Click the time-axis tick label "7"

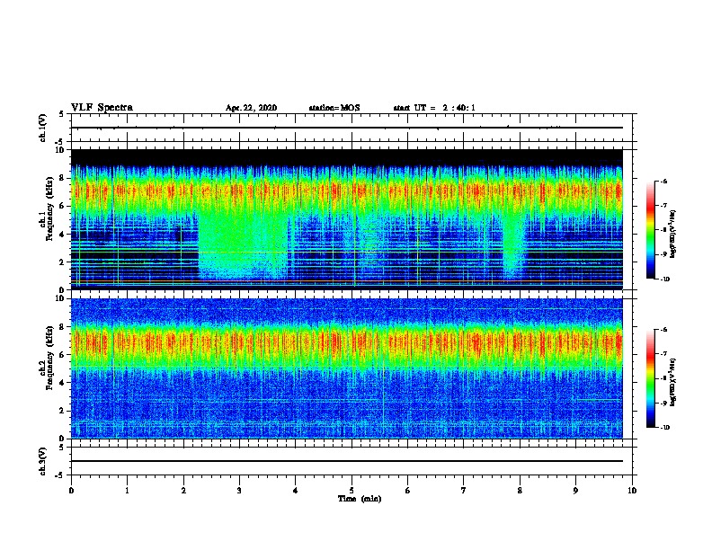pos(464,491)
